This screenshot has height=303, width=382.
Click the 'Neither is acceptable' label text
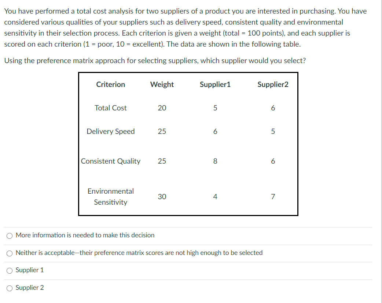pos(139,253)
